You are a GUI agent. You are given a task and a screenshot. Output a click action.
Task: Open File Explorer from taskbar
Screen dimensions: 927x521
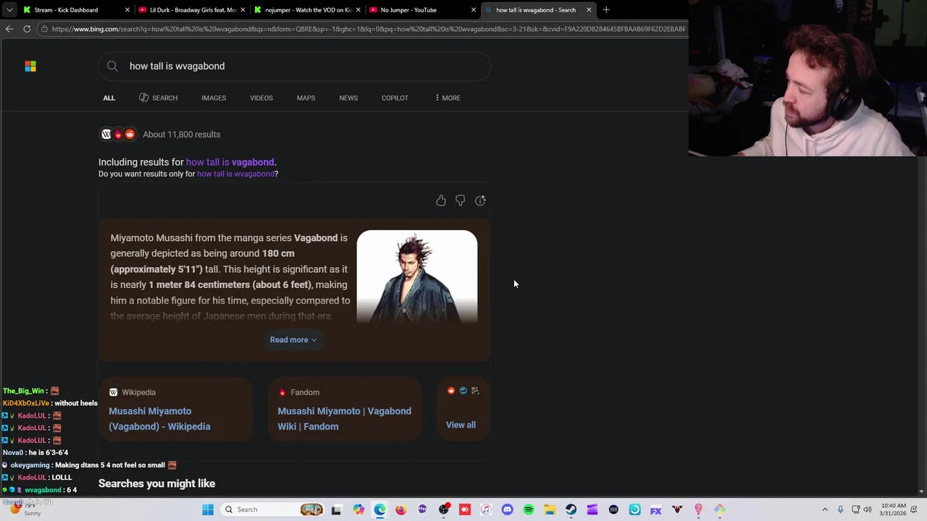click(x=550, y=509)
